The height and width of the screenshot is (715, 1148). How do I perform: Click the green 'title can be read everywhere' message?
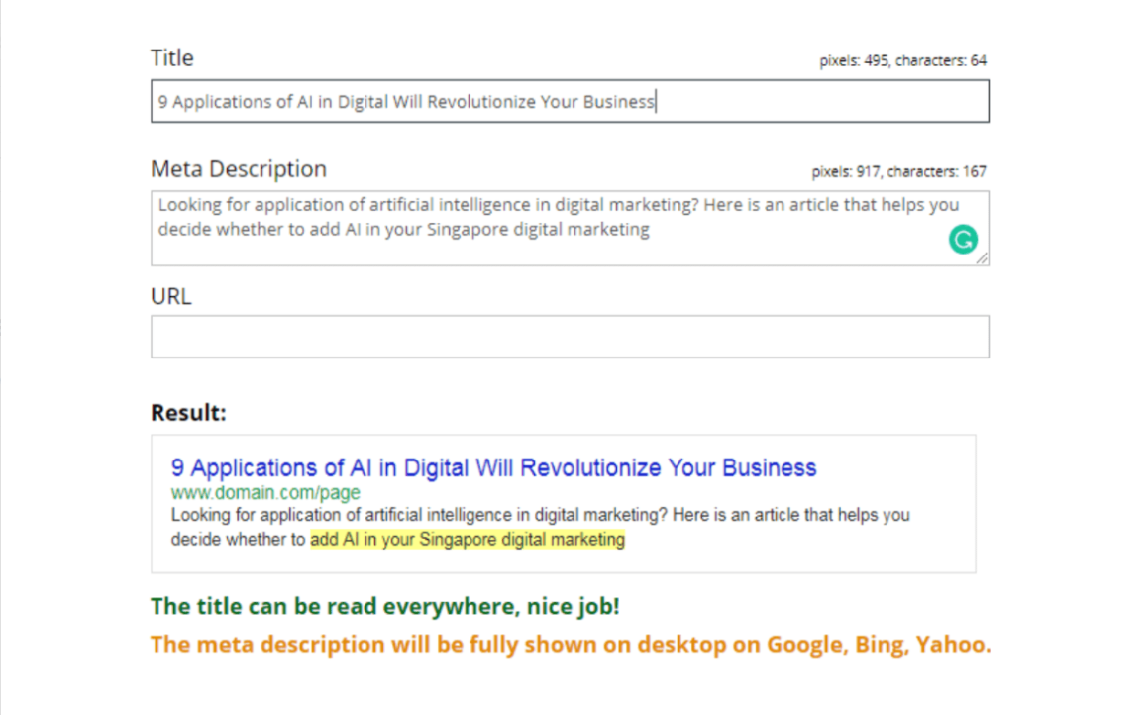pyautogui.click(x=385, y=606)
